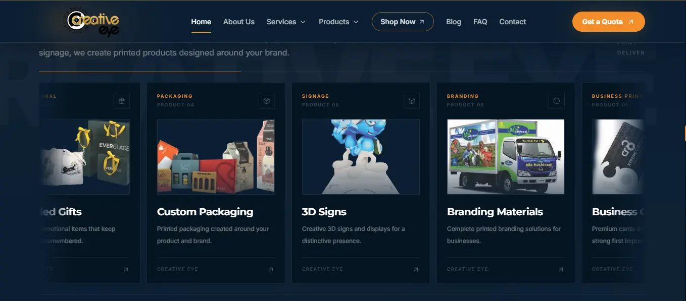This screenshot has height=301, width=686.
Task: Expand the Services dropdown menu
Action: [286, 22]
